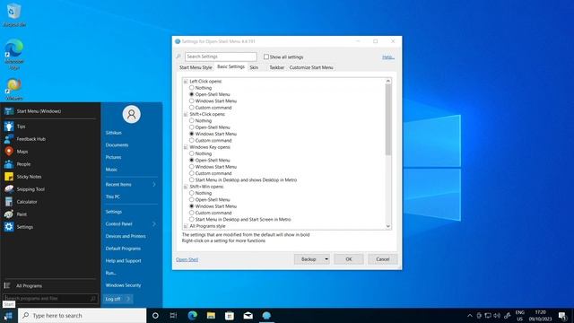Viewport: 574px width, 323px height.
Task: Select Windows Start Menu under Windows Key opens
Action: pos(191,167)
